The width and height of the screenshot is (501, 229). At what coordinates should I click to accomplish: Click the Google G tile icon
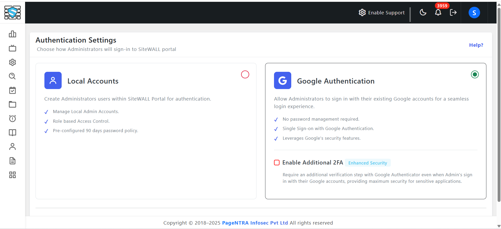coord(283,80)
